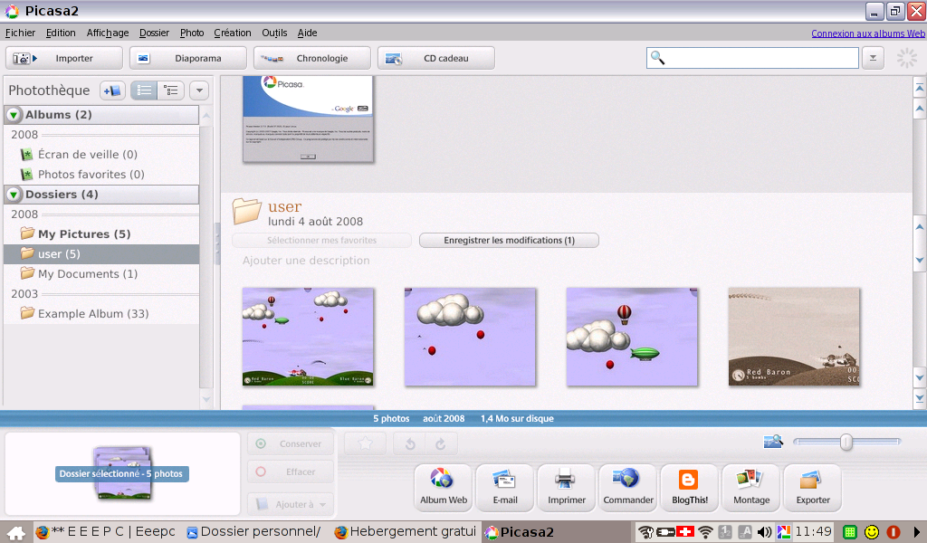
Task: Jump to top of photo list
Action: click(920, 90)
